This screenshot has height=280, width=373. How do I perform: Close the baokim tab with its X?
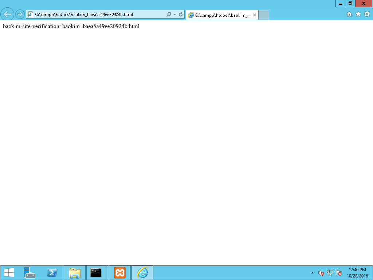[255, 15]
